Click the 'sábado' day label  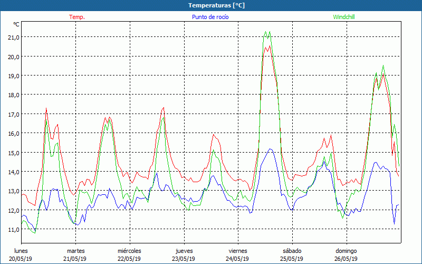pyautogui.click(x=292, y=251)
